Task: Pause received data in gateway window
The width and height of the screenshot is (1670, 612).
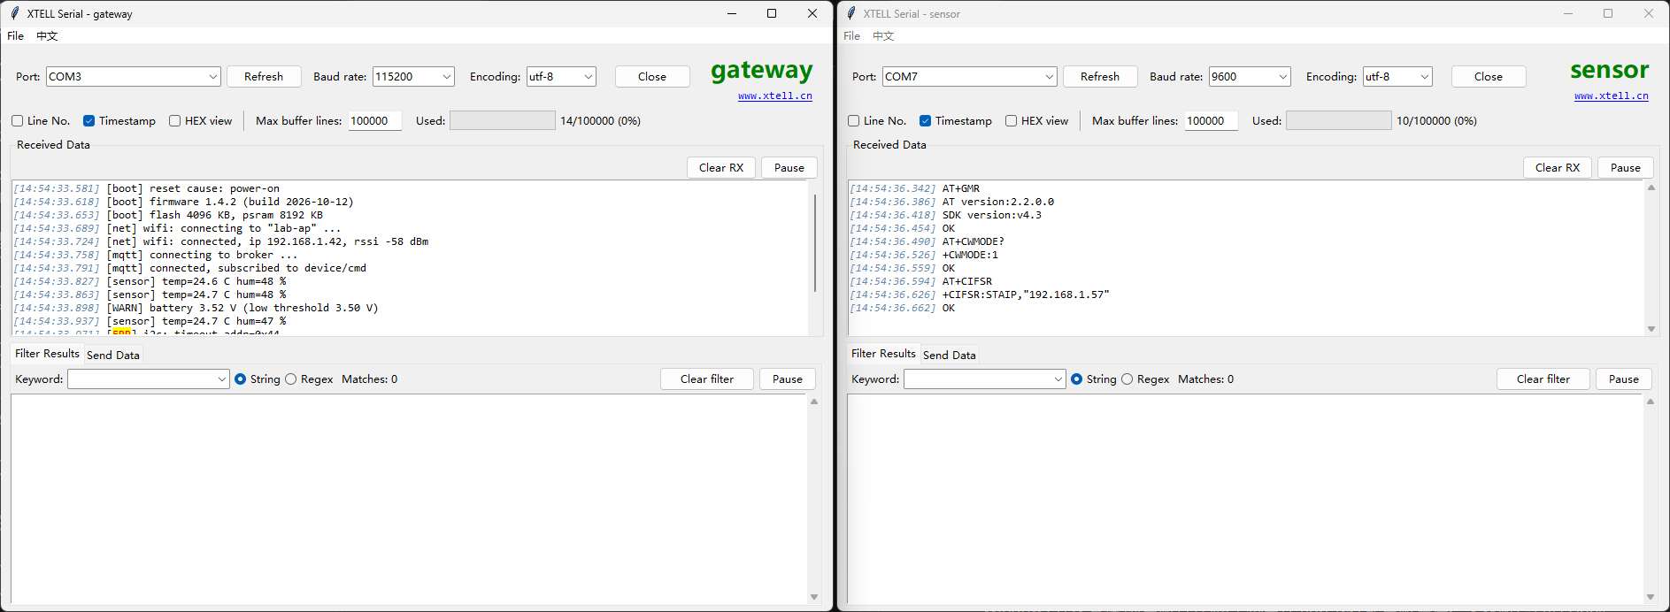Action: 789,168
